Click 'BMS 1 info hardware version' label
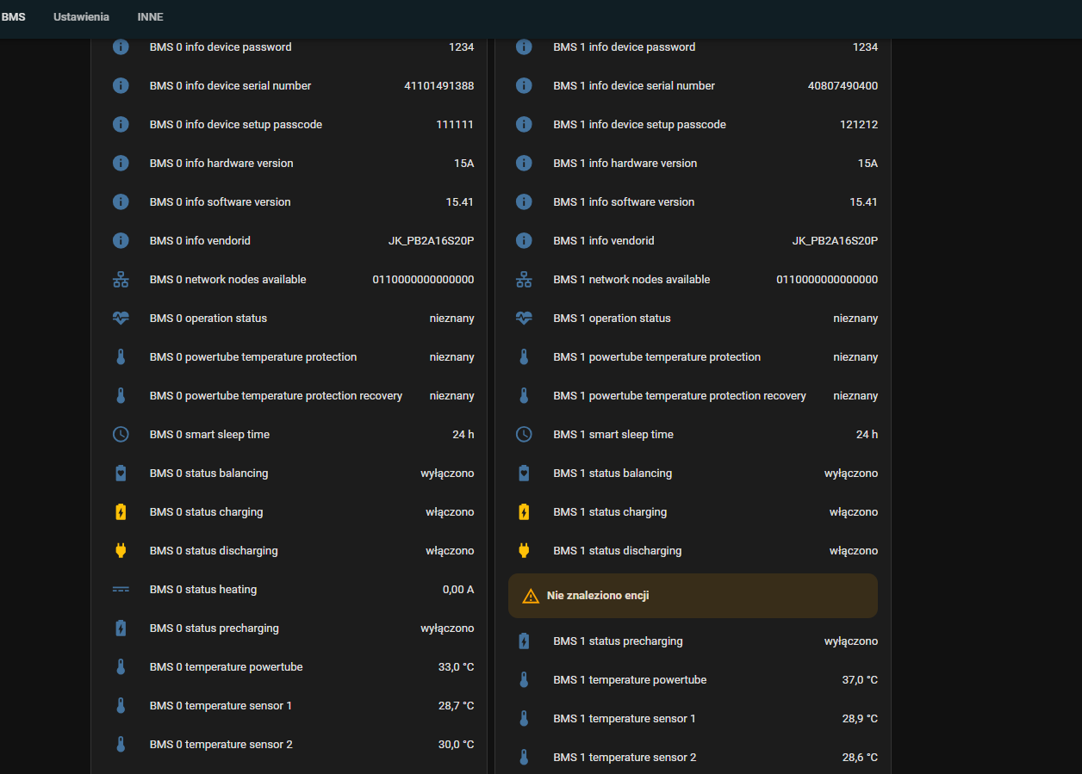Image resolution: width=1082 pixels, height=774 pixels. (625, 164)
